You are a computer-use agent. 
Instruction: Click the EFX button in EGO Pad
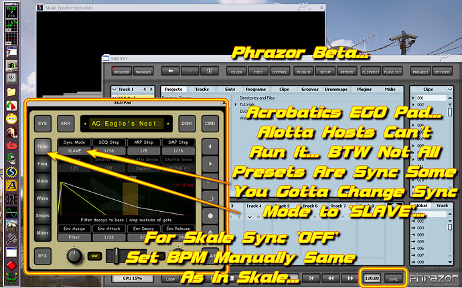click(42, 256)
